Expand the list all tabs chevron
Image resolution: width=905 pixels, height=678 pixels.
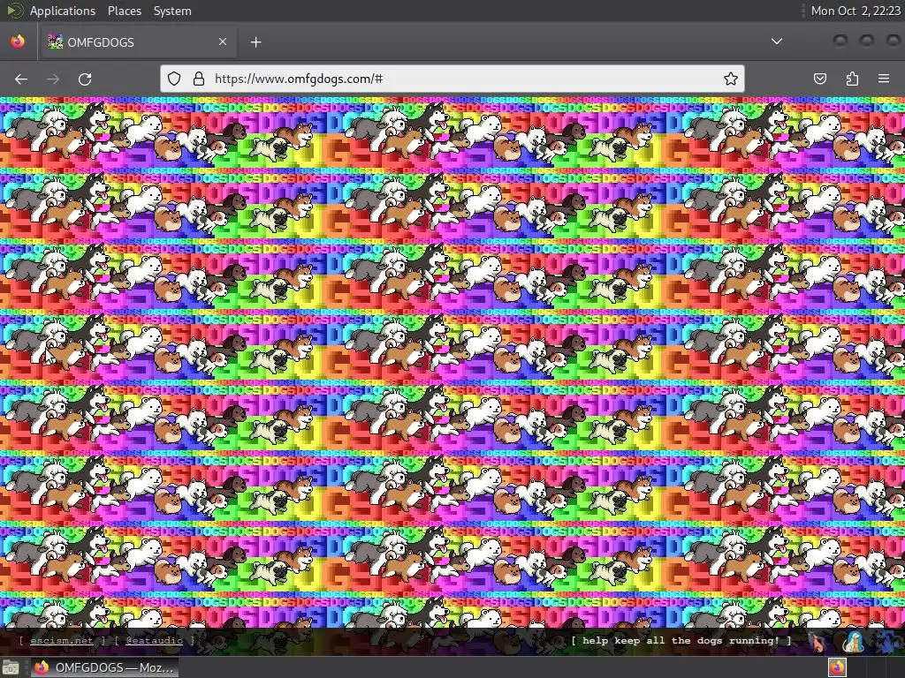tap(777, 41)
